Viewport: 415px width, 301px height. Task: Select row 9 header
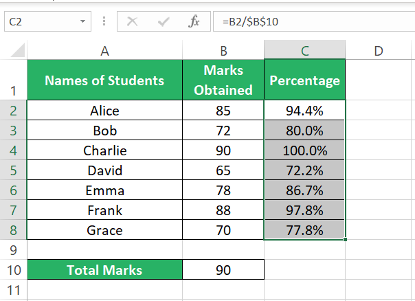pyautogui.click(x=13, y=249)
